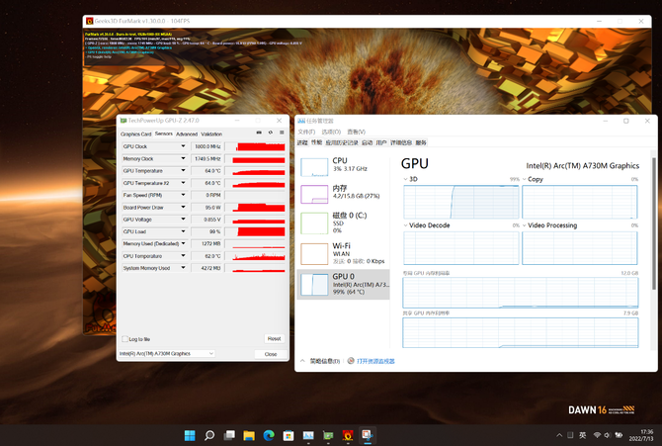
Task: Open the Windows Start menu
Action: click(x=189, y=435)
